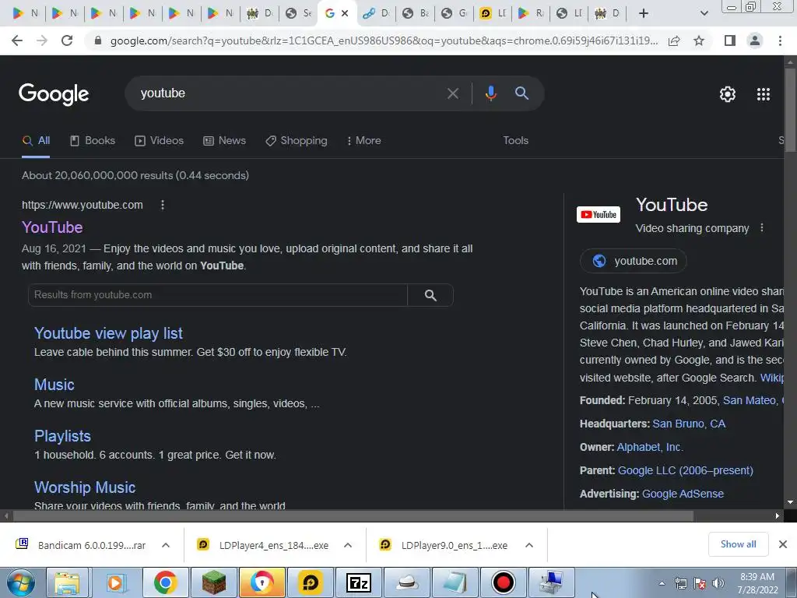Open the LDPlayer icon in taskbar
The height and width of the screenshot is (598, 797).
coord(310,582)
